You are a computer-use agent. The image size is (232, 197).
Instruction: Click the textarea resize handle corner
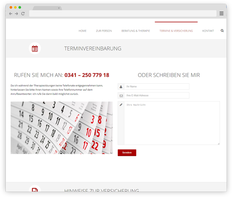click(x=218, y=144)
